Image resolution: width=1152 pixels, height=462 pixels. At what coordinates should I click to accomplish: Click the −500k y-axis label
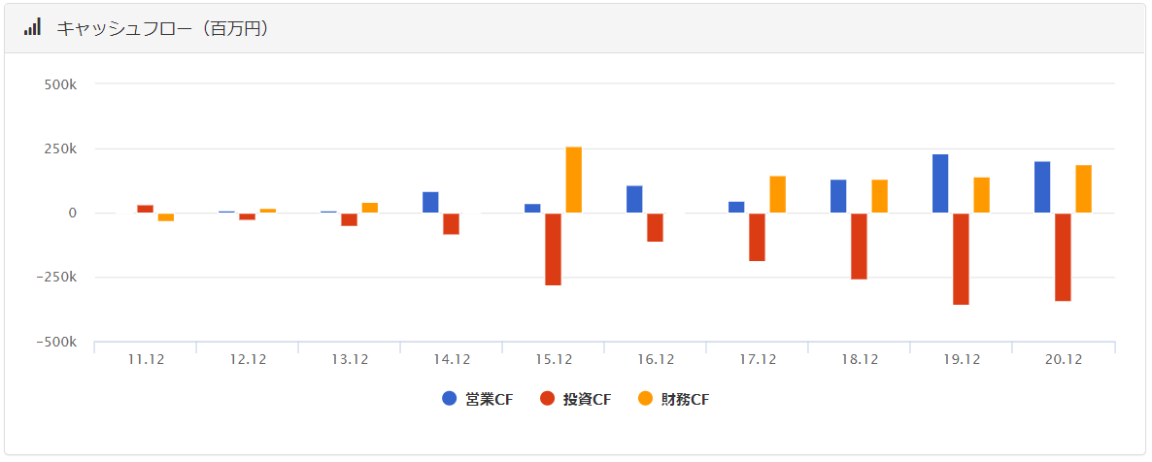click(x=56, y=343)
